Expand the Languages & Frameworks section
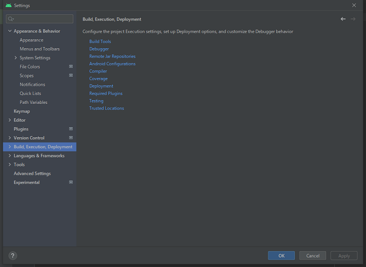 pyautogui.click(x=10, y=156)
